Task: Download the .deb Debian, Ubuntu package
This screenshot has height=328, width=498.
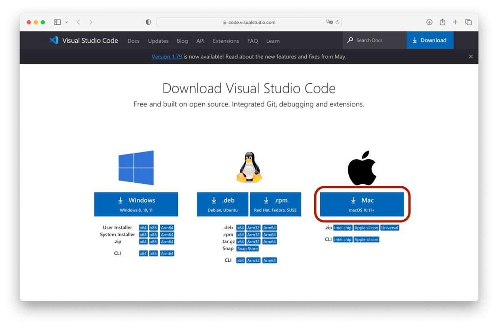Action: [x=223, y=204]
